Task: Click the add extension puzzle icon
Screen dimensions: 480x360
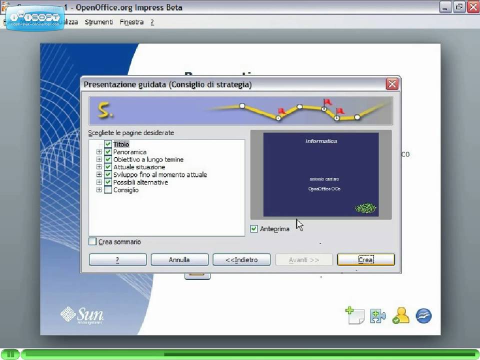Action: pyautogui.click(x=378, y=316)
